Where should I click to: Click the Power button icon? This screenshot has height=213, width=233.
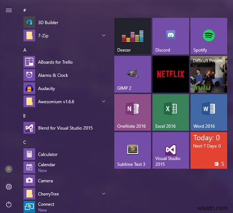pyautogui.click(x=9, y=204)
